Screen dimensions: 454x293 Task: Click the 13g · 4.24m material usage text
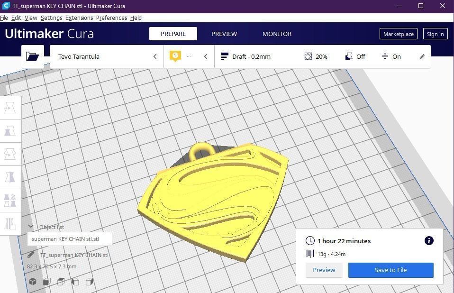(x=331, y=254)
